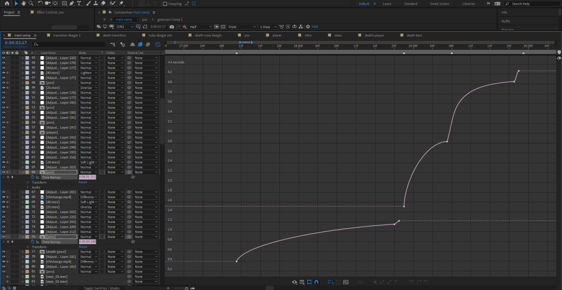Select the Brush tool
This screenshot has height=290, width=562.
[x=88, y=4]
